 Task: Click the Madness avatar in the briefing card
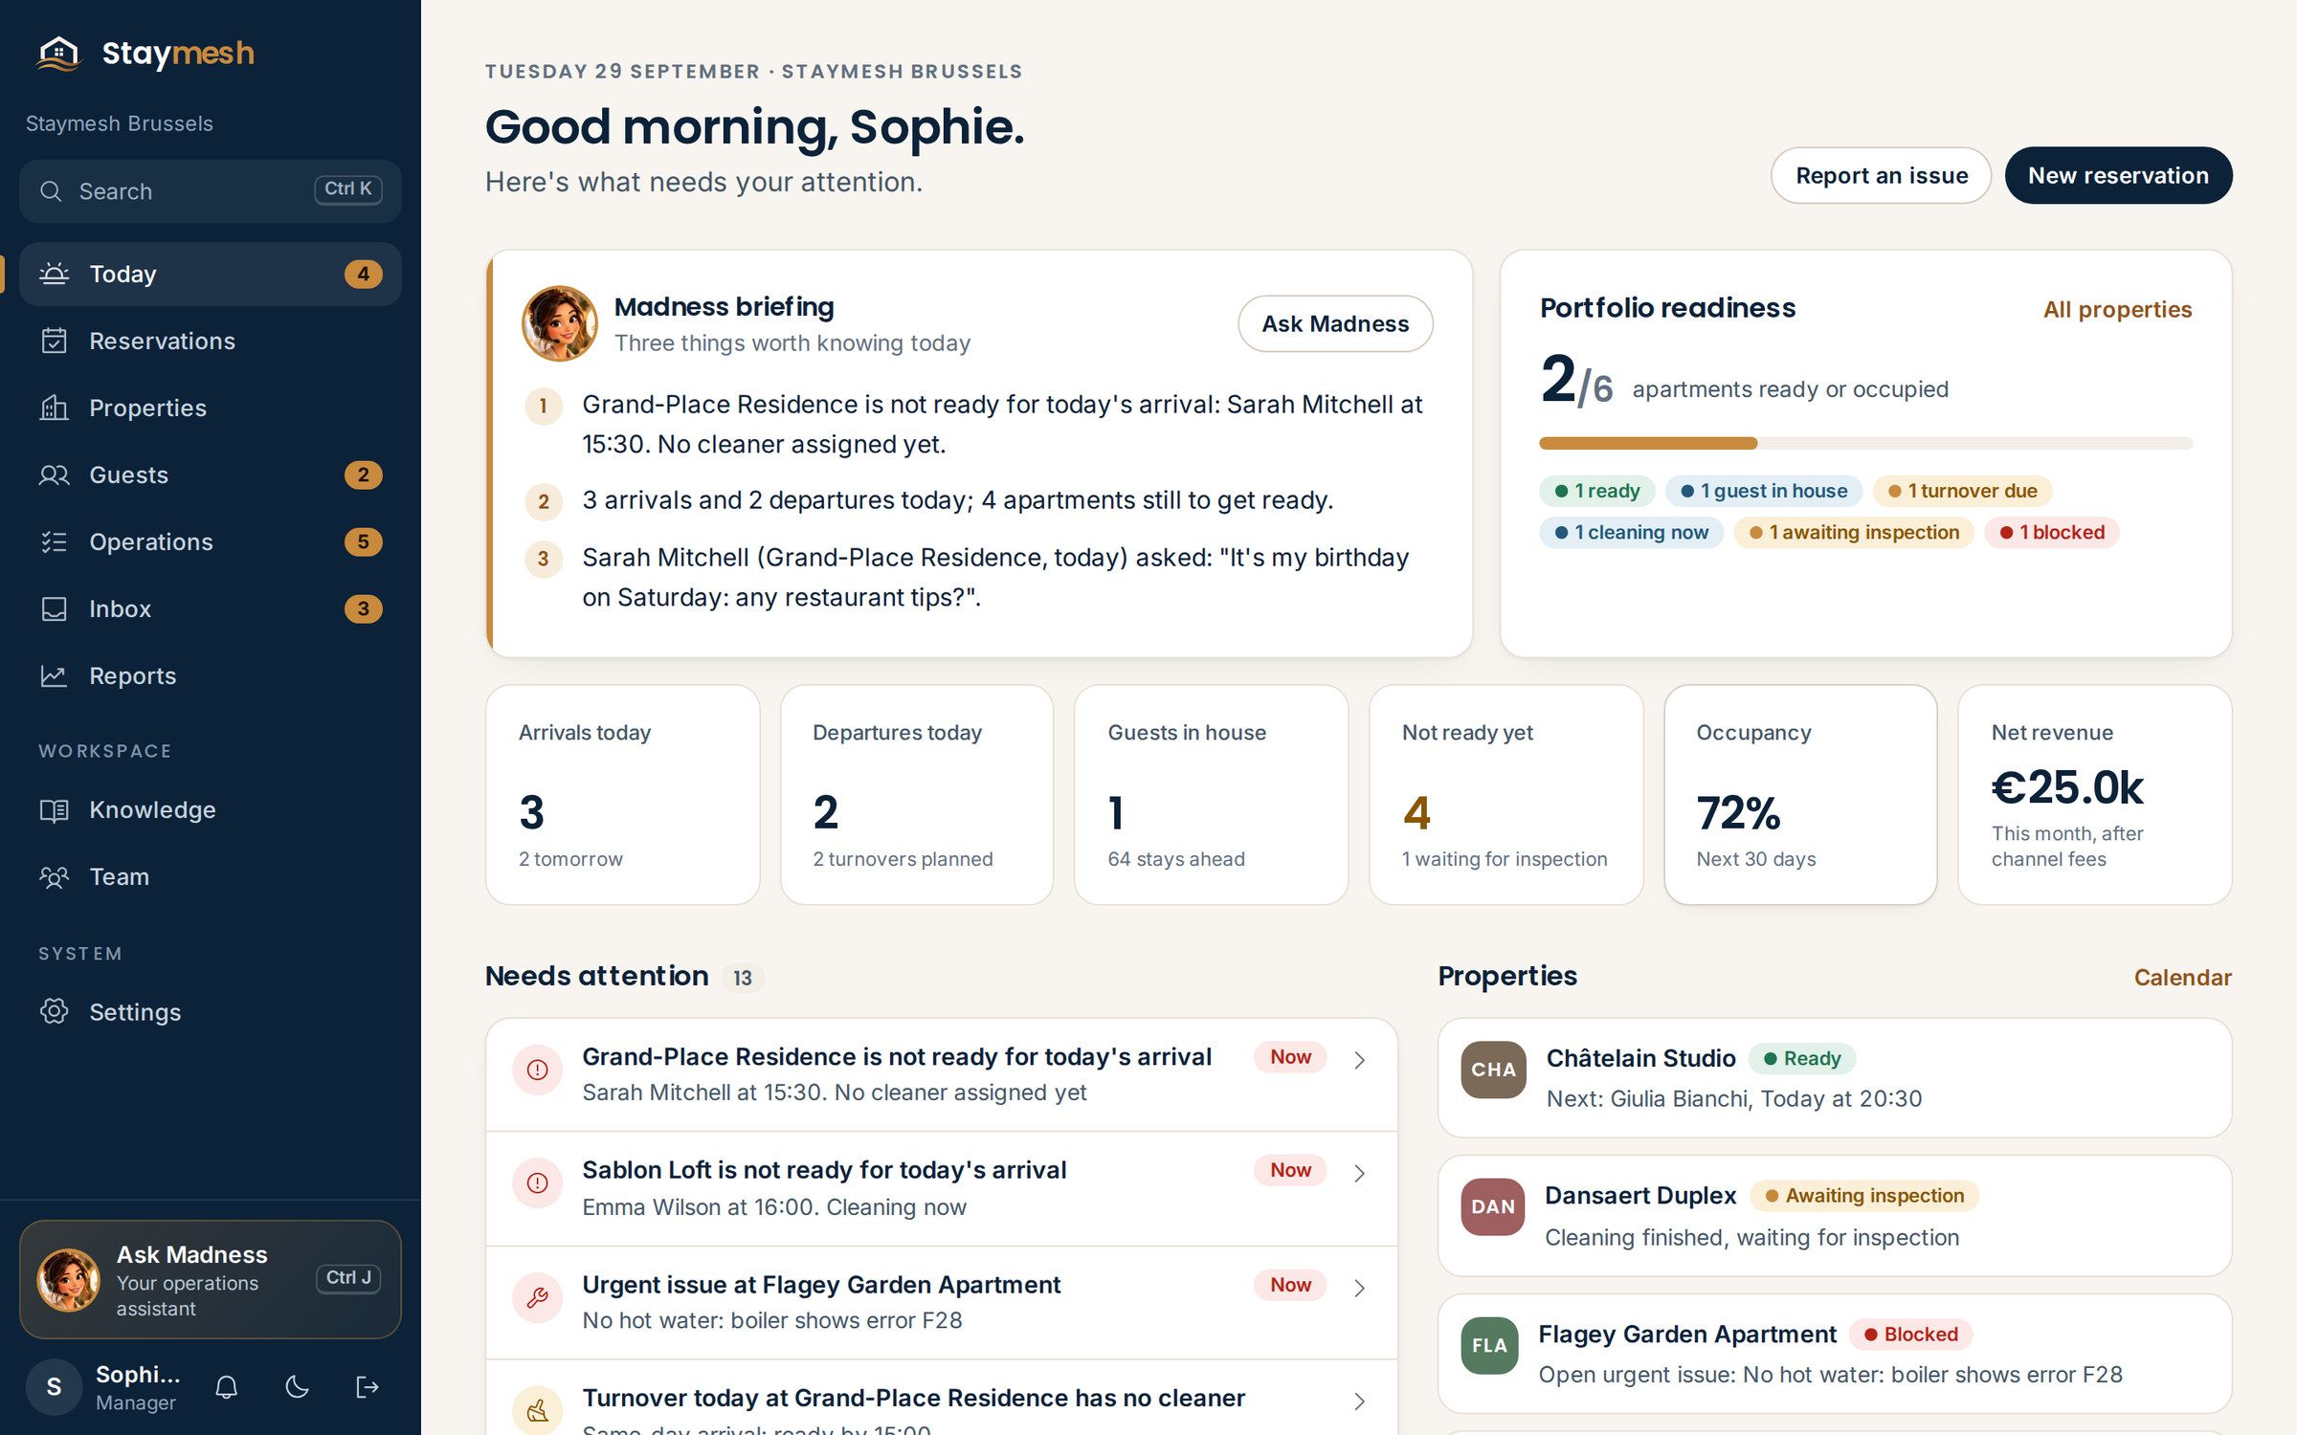(560, 323)
